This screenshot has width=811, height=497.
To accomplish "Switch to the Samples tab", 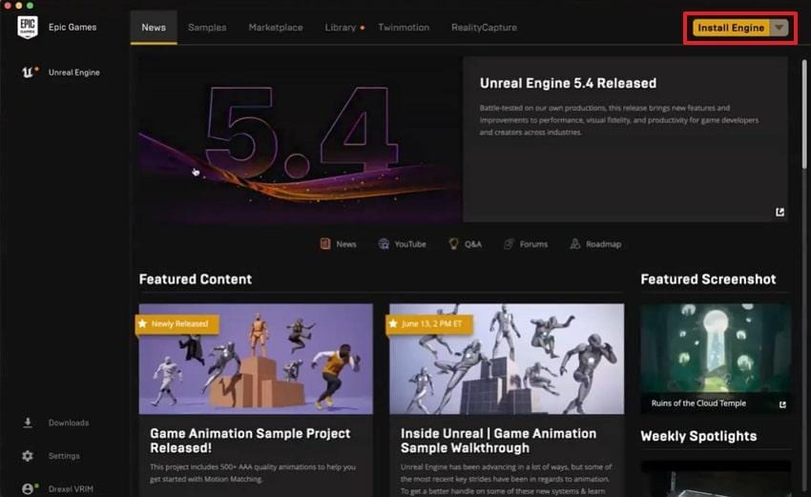I will click(x=207, y=28).
